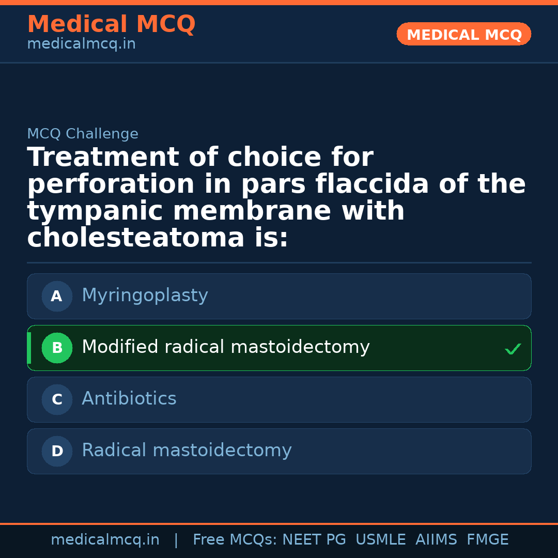The height and width of the screenshot is (558, 558).
Task: Click the letter C circle badge
Action: click(x=57, y=400)
